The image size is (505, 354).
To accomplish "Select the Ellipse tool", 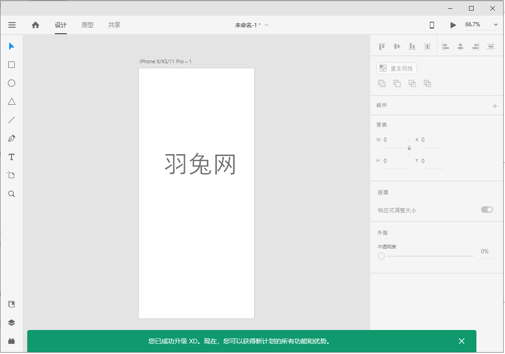I will [x=12, y=83].
